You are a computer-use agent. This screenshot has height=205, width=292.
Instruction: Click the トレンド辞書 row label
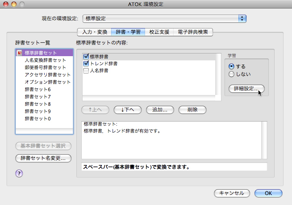click(104, 63)
